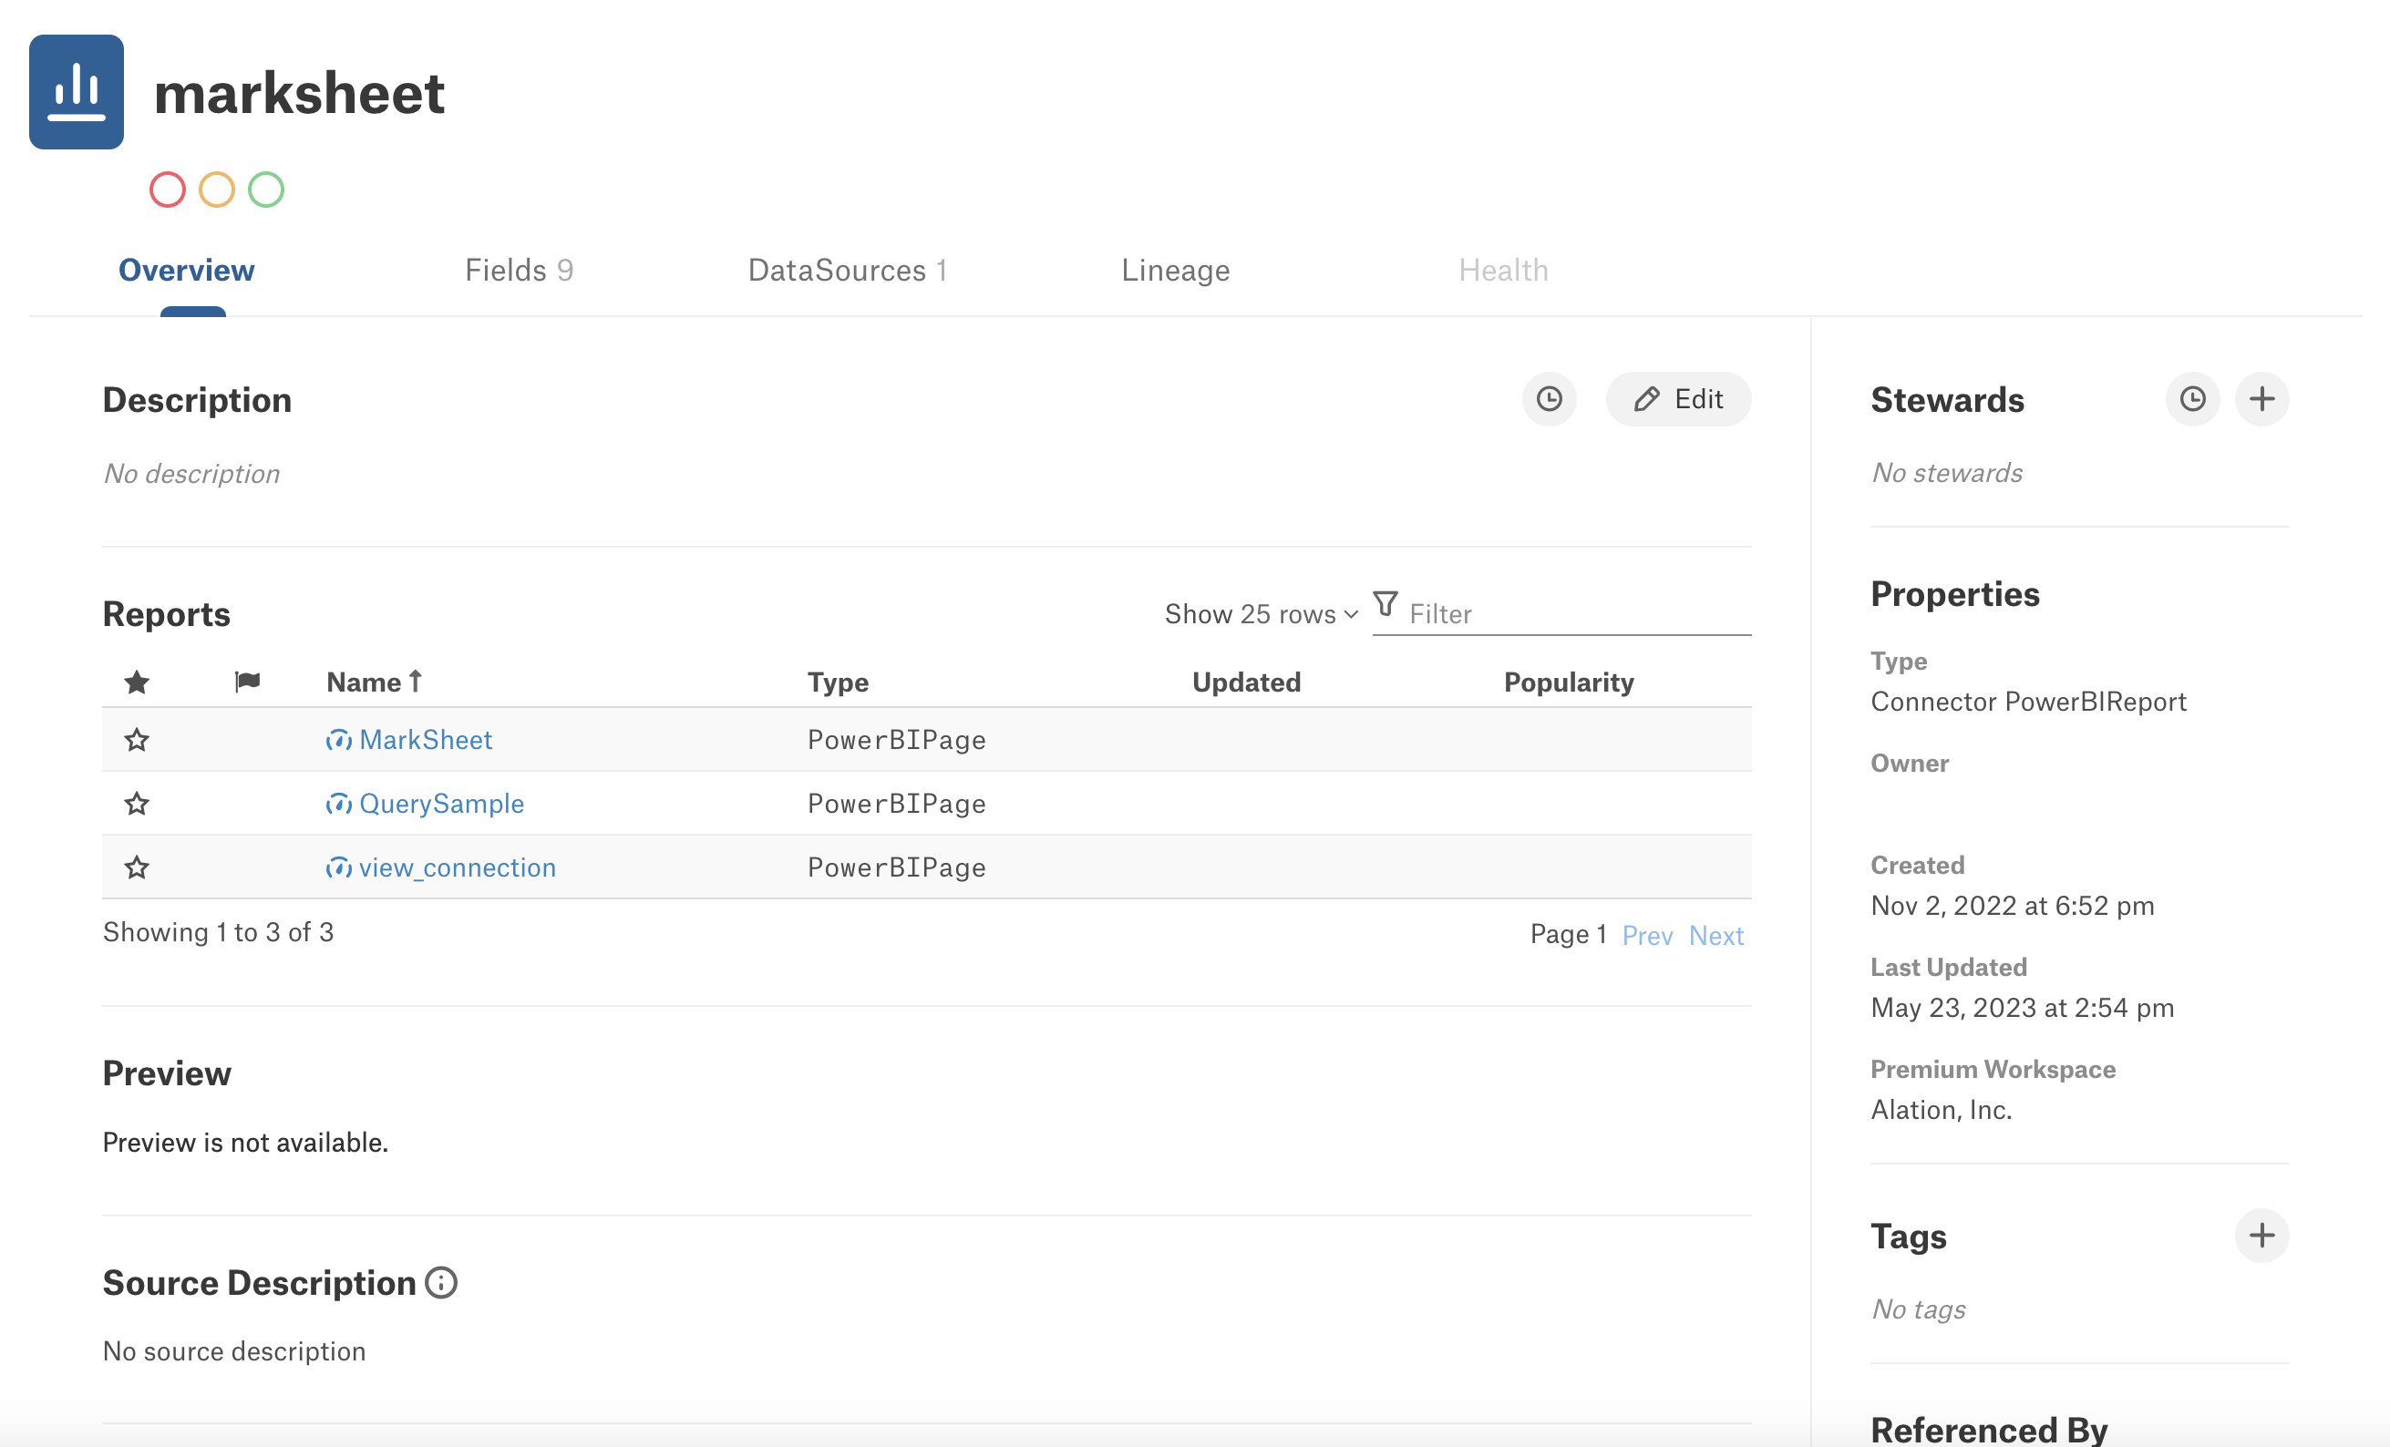
Task: Click PowerBIPage type in QuerySample row
Action: 897,803
